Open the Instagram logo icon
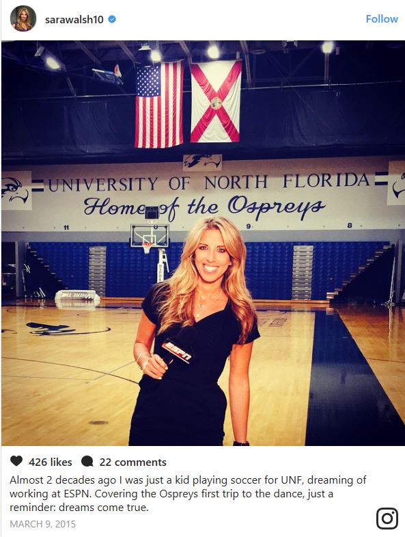This screenshot has height=537, width=405. tap(387, 519)
